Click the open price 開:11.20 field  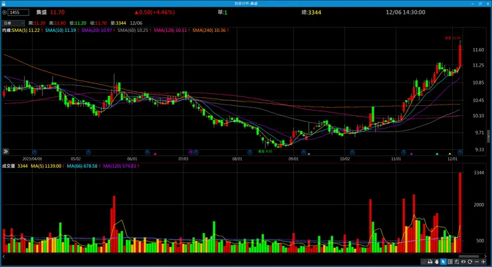[x=37, y=23]
